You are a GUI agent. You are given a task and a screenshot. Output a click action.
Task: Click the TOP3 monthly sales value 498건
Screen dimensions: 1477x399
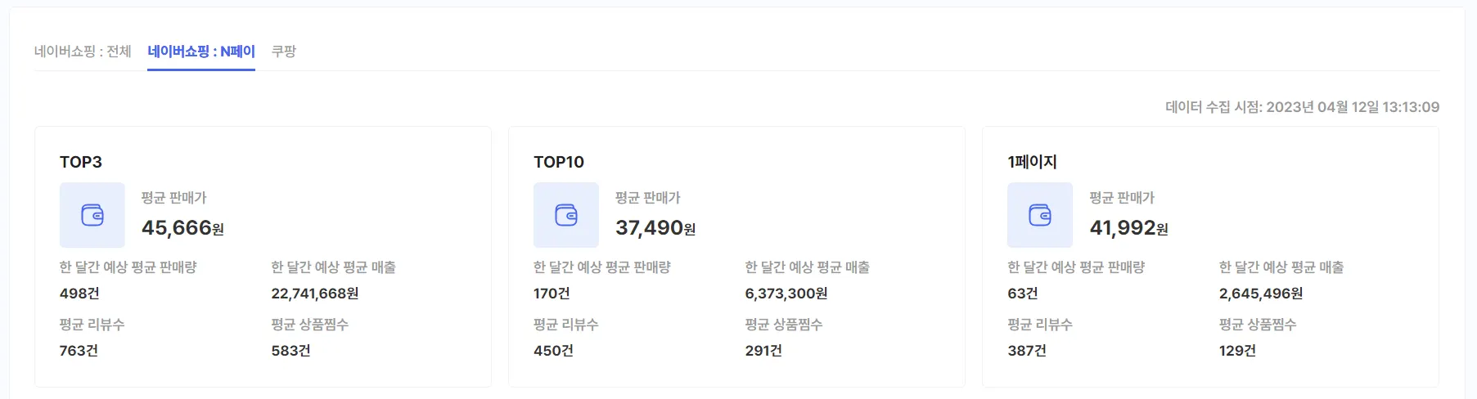(79, 294)
